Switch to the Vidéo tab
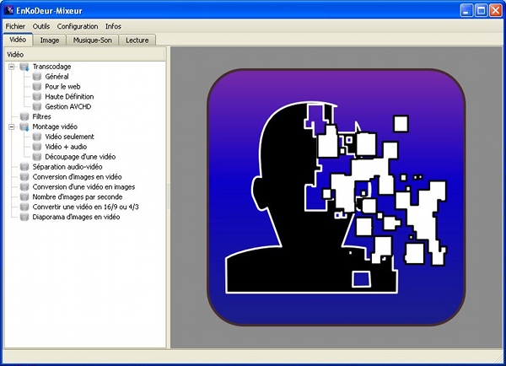This screenshot has width=506, height=366. click(18, 40)
